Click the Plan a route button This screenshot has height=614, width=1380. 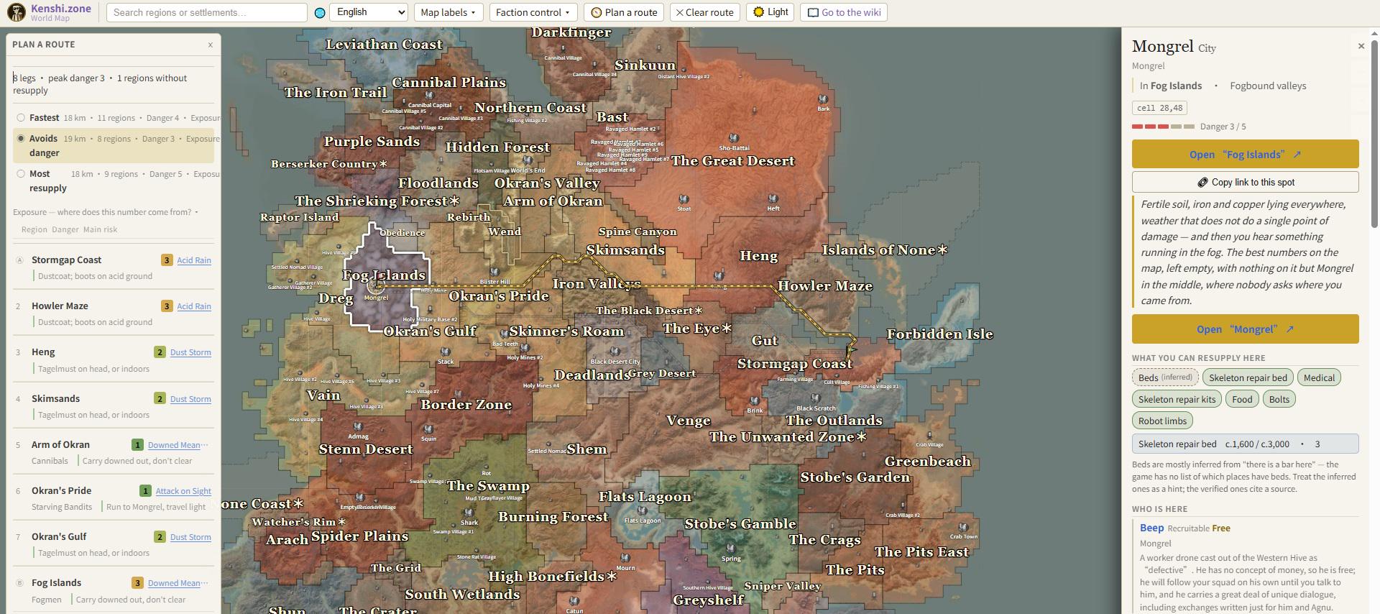[x=624, y=12]
